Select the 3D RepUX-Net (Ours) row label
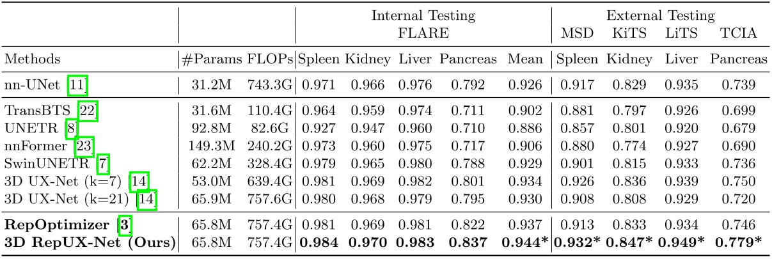 click(x=89, y=243)
